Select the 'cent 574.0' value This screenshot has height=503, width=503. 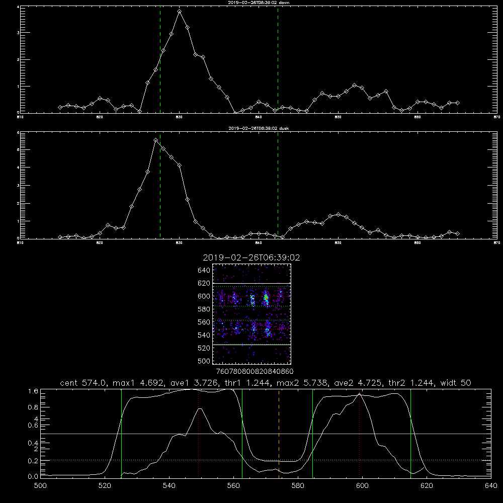83,383
